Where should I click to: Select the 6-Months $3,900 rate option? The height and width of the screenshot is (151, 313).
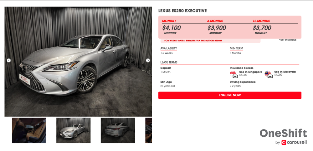[217, 27]
